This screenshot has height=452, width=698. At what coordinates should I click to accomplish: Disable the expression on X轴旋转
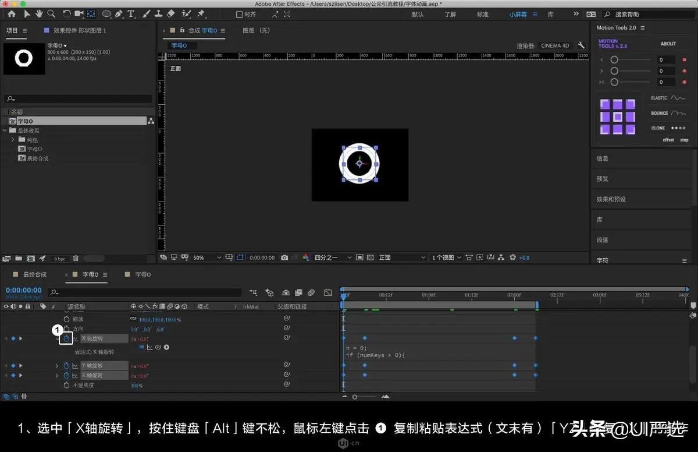coord(141,347)
